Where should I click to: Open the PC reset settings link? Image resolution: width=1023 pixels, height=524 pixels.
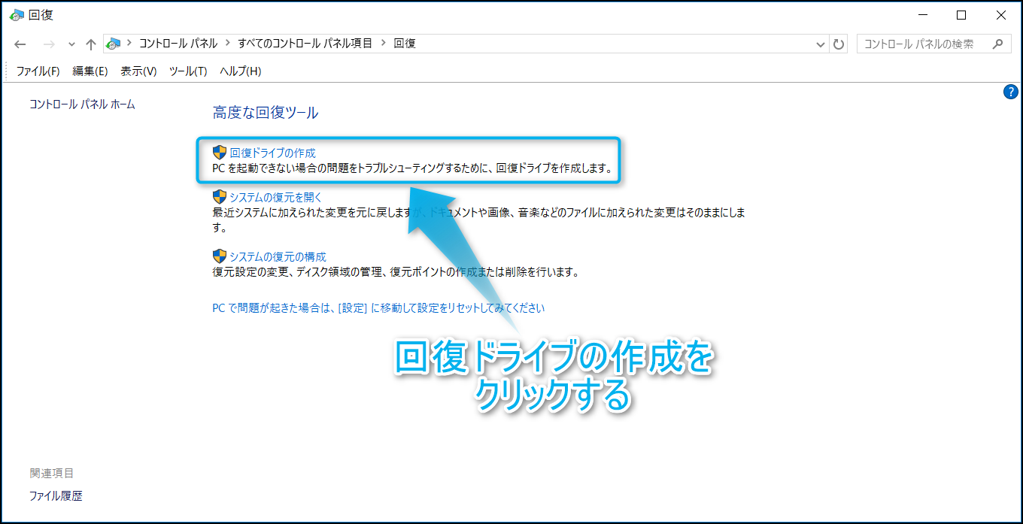(378, 307)
